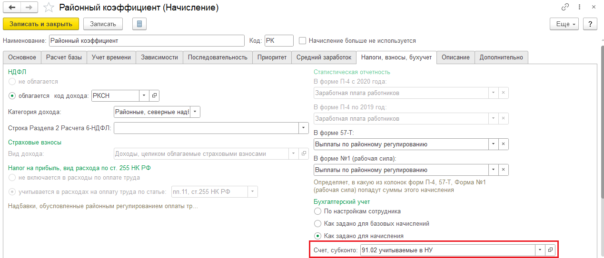Clear форма №1 рабочая сила field
The width and height of the screenshot is (604, 258).
504,170
